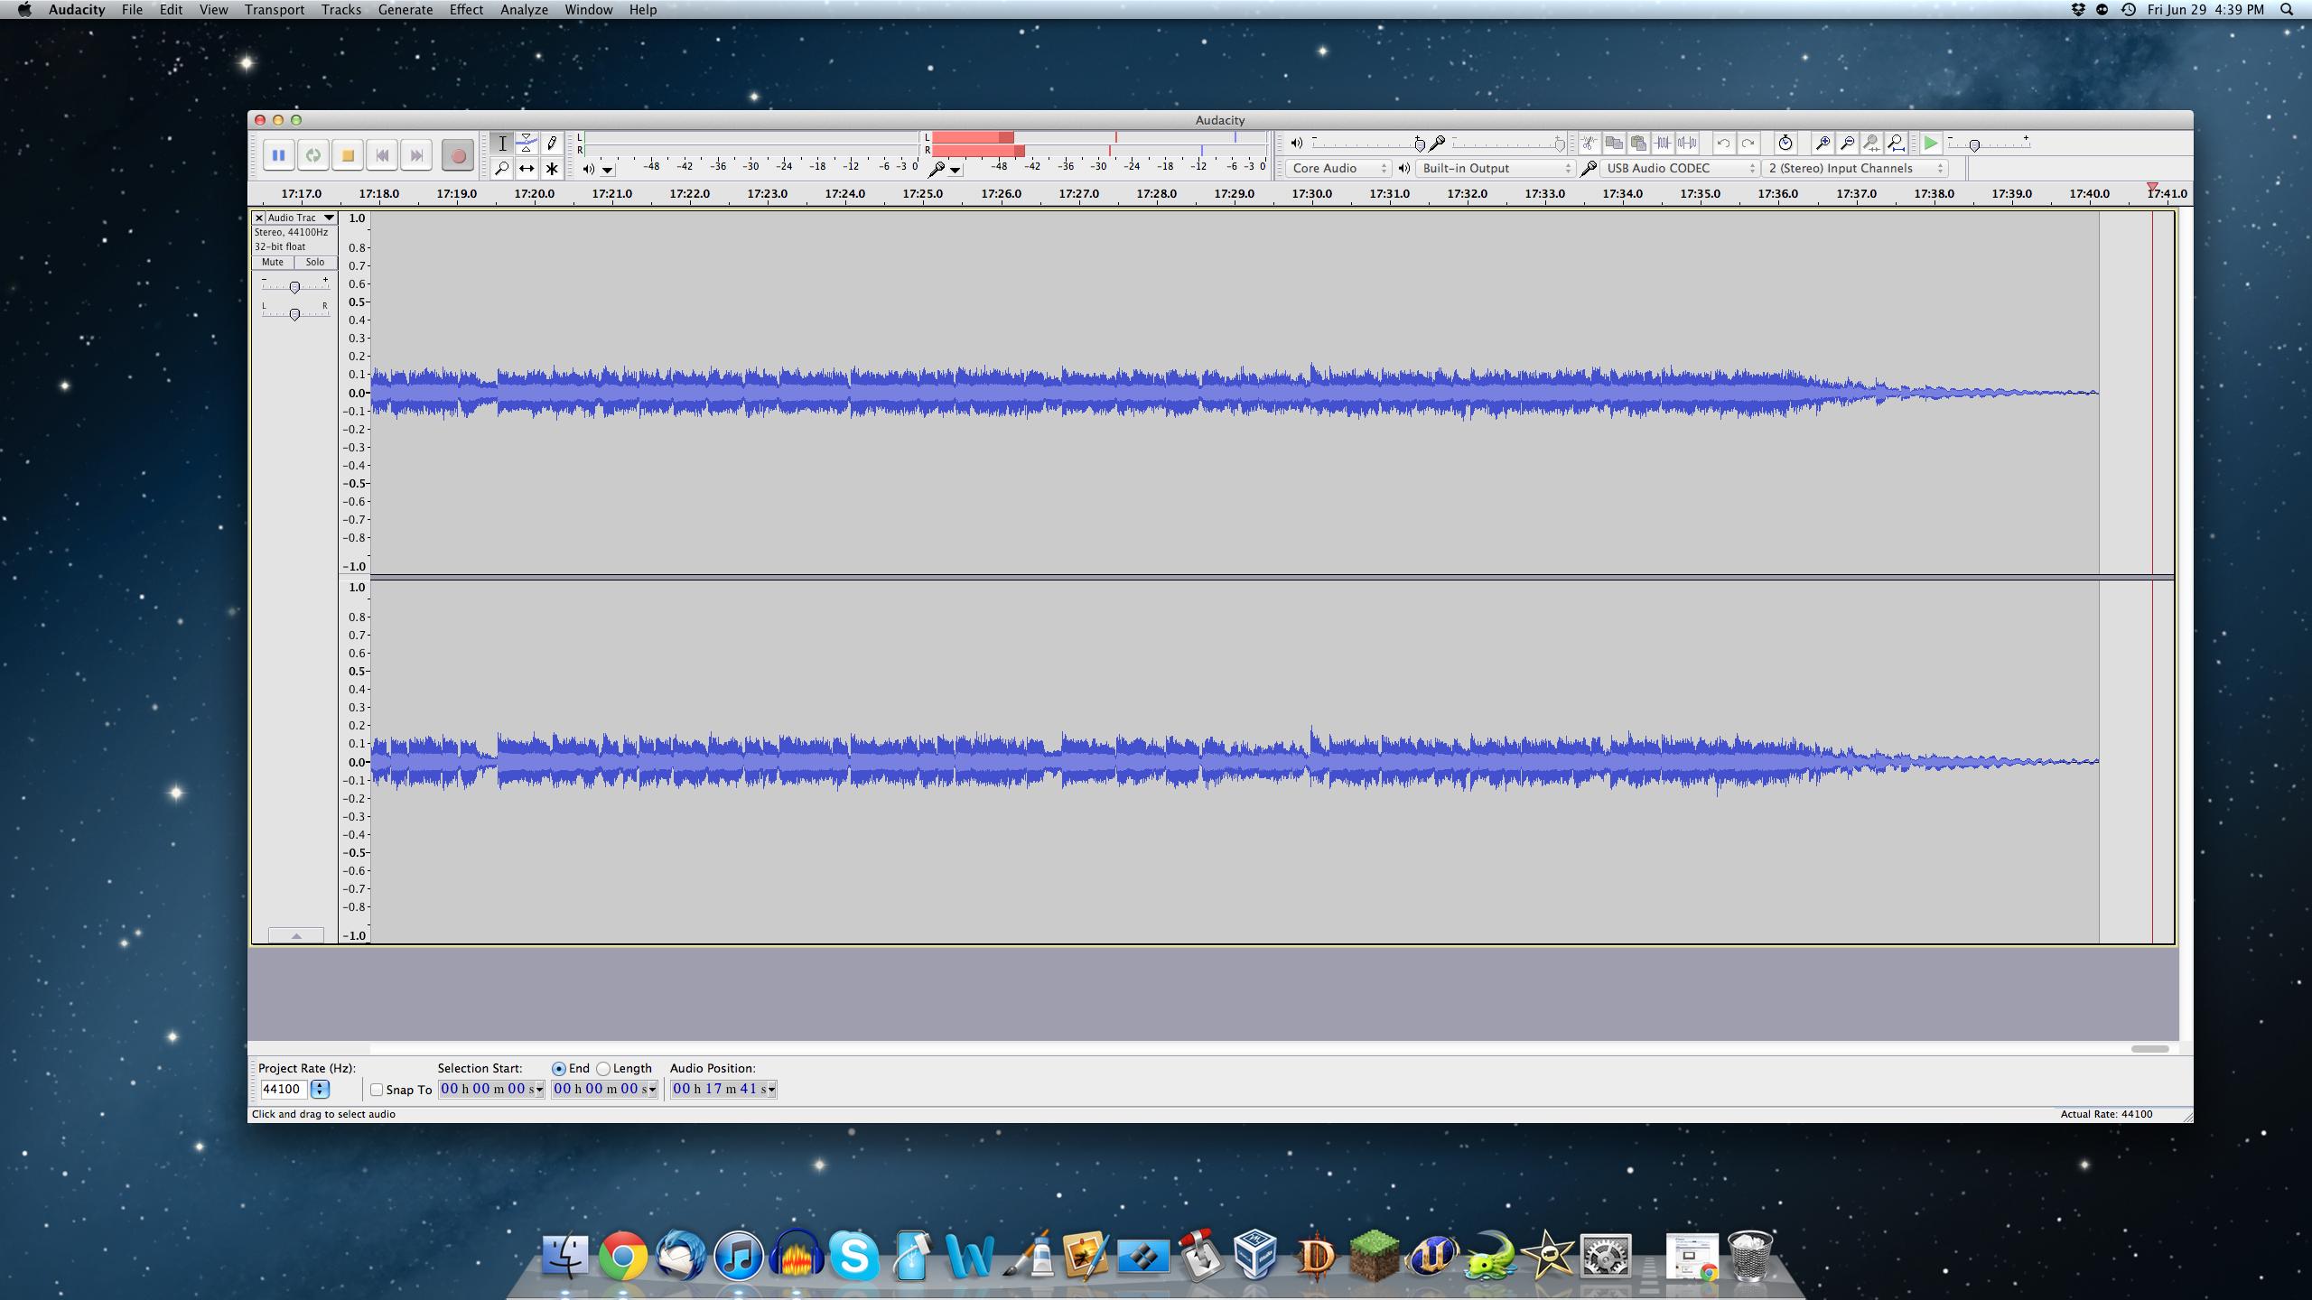Open the Core Audio host dropdown
The width and height of the screenshot is (2312, 1300).
pos(1338,169)
